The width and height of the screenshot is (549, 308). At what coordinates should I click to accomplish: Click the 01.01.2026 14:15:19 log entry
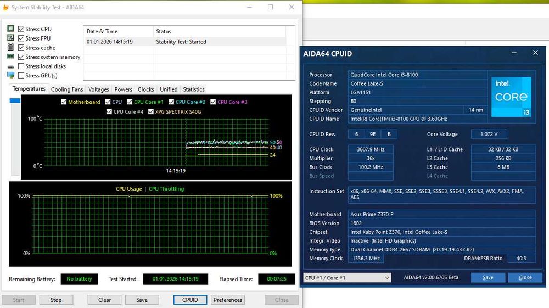[110, 42]
